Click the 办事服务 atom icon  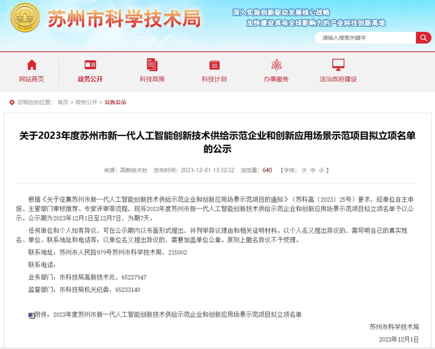[276, 65]
